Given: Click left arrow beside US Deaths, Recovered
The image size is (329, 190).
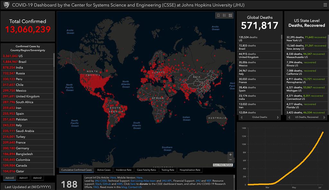Looking at the screenshot, I should [x=289, y=117].
